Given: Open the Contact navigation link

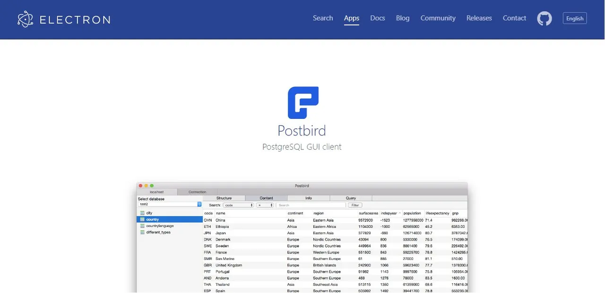Looking at the screenshot, I should pyautogui.click(x=514, y=18).
